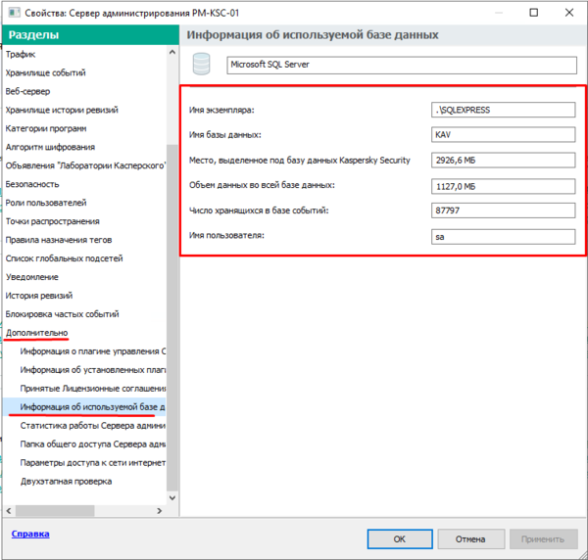Open Правила назначения тегов
Screen dimensions: 588x560
[59, 240]
